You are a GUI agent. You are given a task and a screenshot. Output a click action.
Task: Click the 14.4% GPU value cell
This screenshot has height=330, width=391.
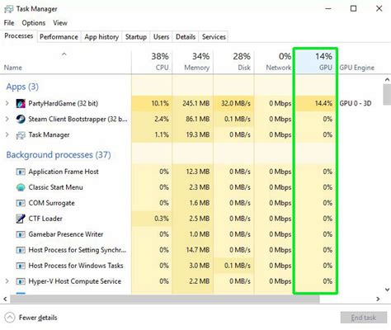315,103
